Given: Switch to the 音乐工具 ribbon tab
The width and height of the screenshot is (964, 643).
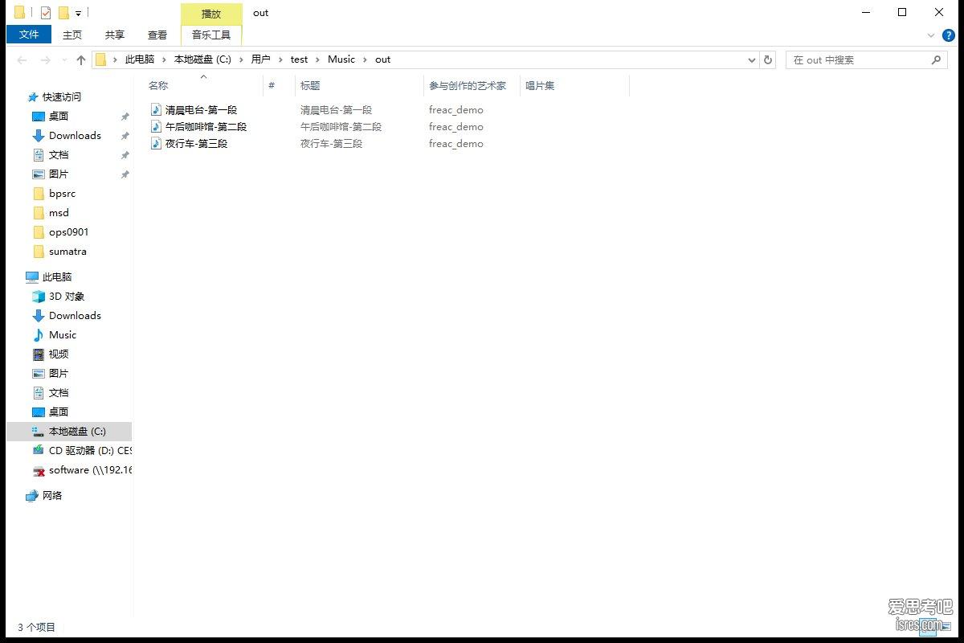Looking at the screenshot, I should pos(211,35).
